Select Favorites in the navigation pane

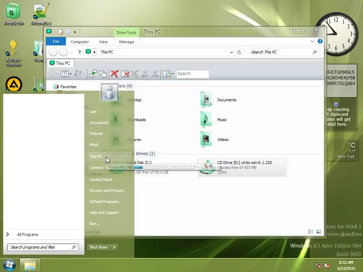point(68,87)
